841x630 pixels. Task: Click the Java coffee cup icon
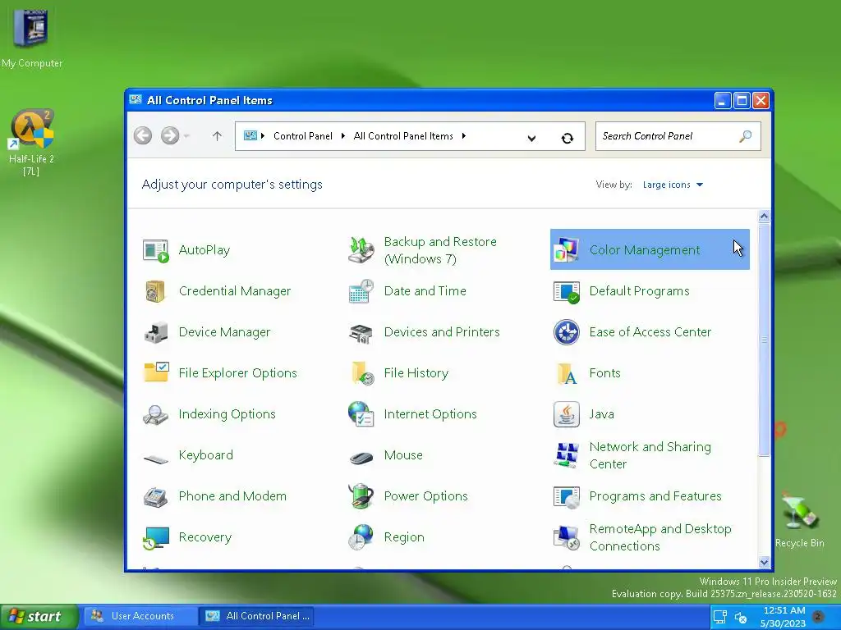click(567, 414)
